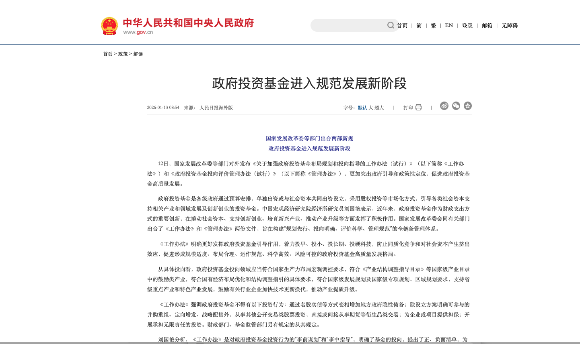Share the article via the WeChat icon
580x344 pixels.
[456, 106]
